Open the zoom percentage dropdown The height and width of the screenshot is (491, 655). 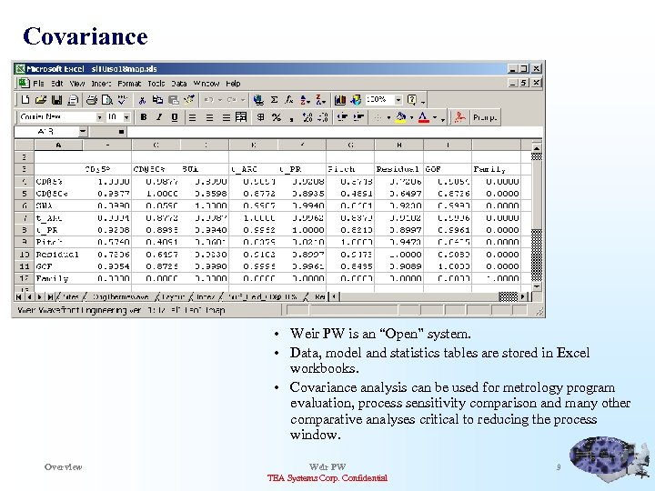coord(398,100)
